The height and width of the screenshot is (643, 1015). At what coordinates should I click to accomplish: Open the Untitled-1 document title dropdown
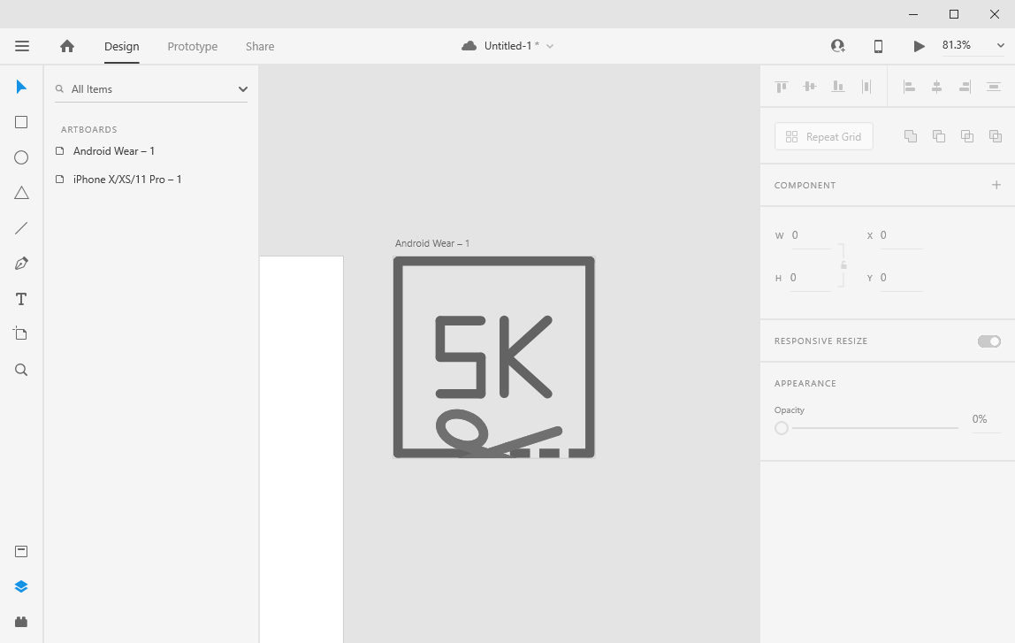550,46
